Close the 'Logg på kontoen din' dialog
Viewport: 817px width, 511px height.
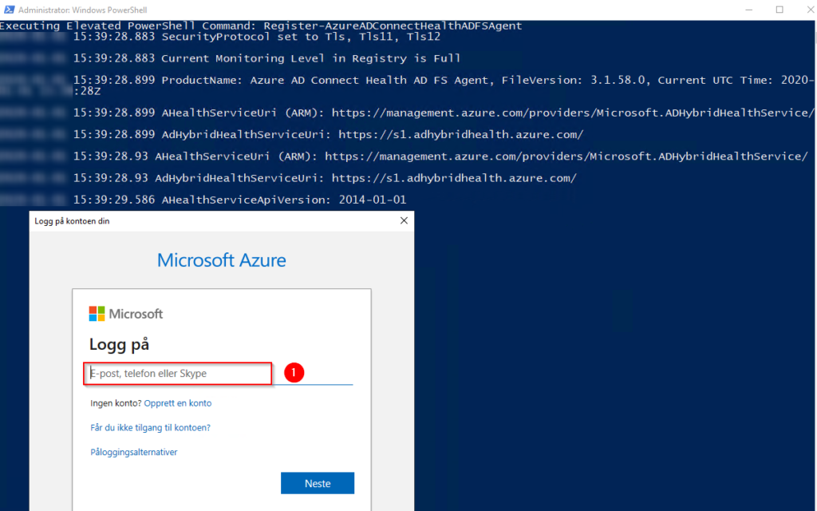click(x=404, y=220)
